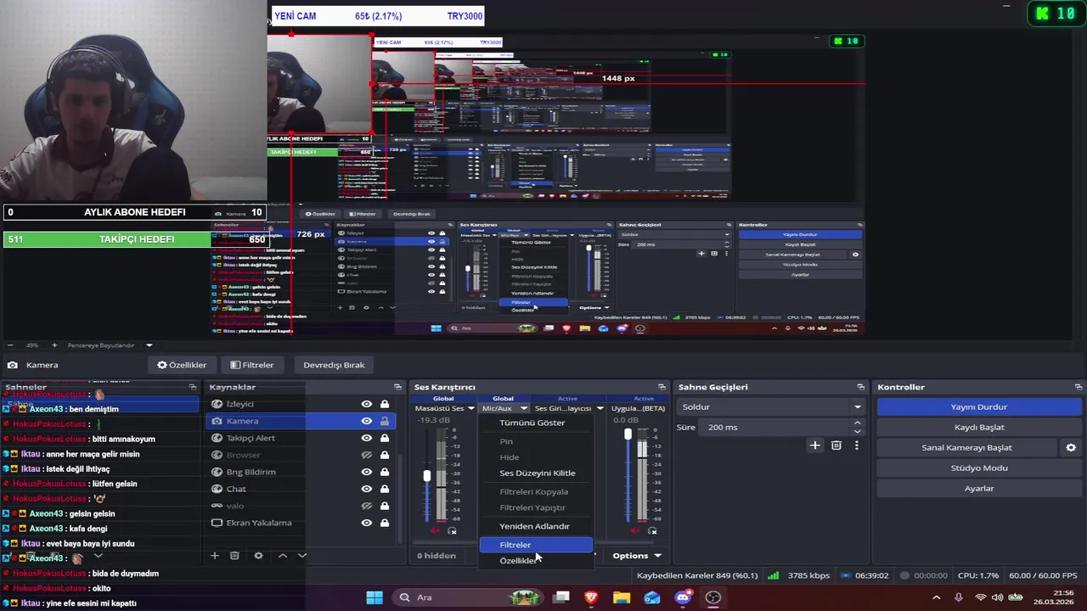Toggle lock on Ekran Yakalama source

click(385, 523)
